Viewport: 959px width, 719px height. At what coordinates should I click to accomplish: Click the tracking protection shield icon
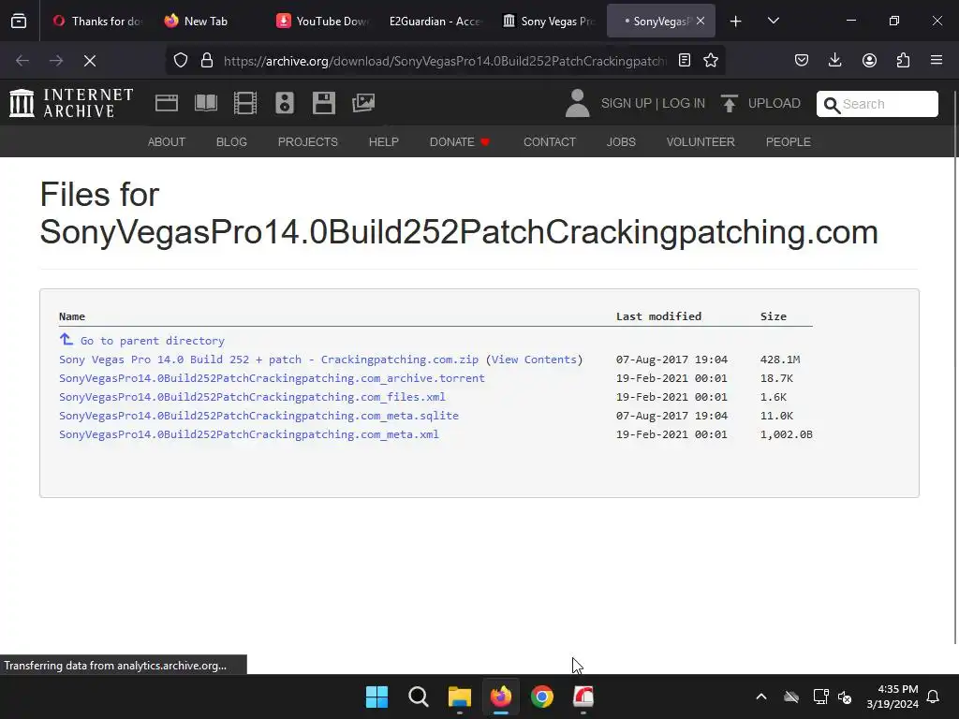click(181, 61)
